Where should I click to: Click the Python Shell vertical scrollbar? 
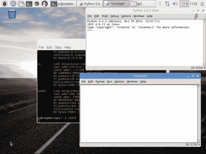[x=205, y=43]
